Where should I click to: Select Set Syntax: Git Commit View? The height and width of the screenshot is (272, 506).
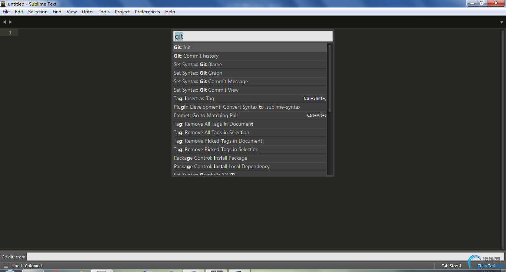click(x=250, y=90)
